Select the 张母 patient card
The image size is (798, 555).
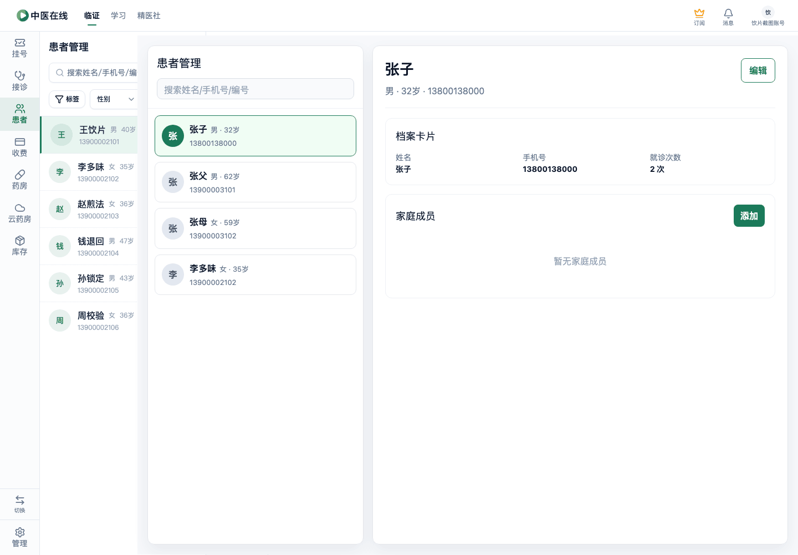point(255,228)
